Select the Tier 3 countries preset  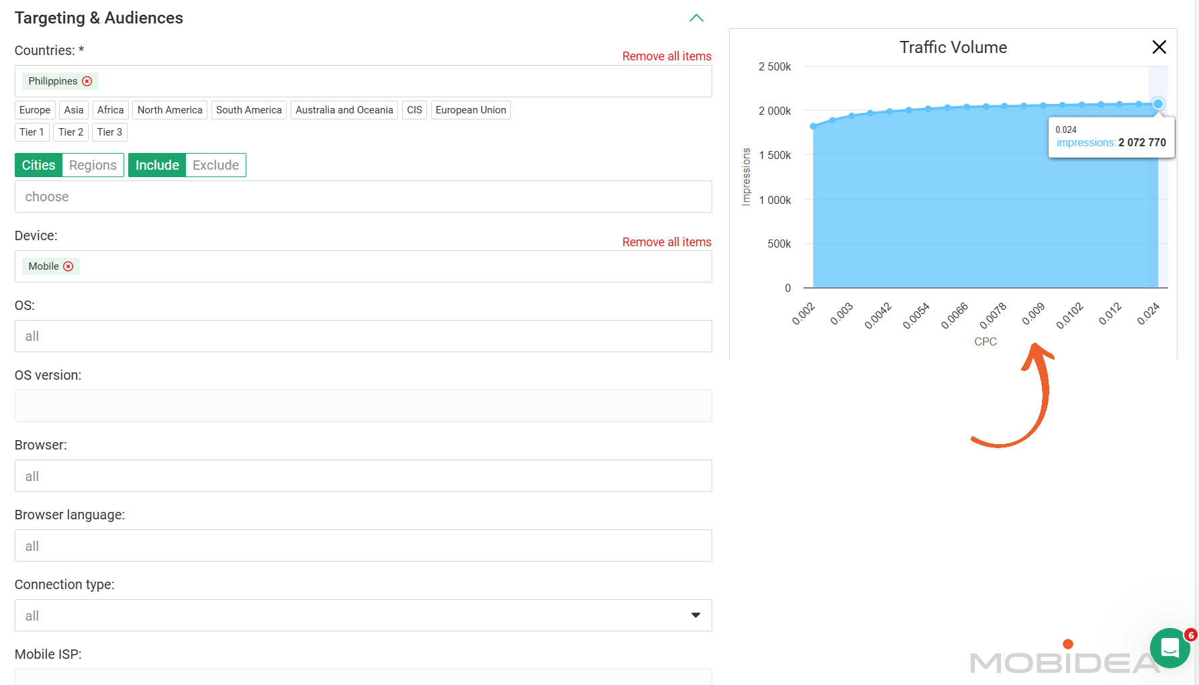point(109,132)
